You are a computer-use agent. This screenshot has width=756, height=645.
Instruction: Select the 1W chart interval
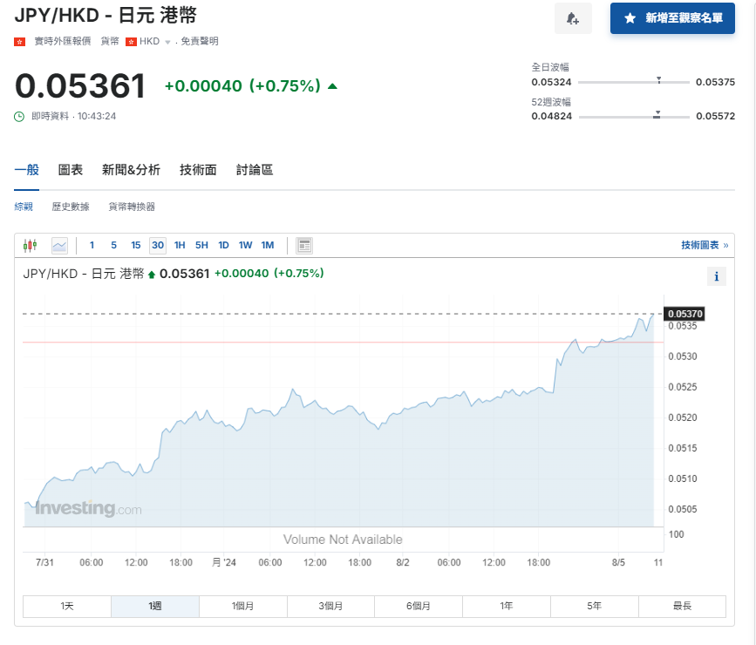coord(245,245)
